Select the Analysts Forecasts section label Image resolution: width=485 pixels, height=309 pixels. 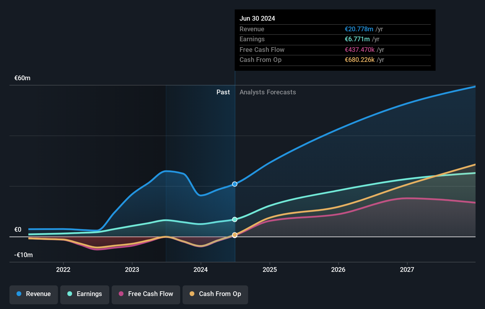[268, 92]
